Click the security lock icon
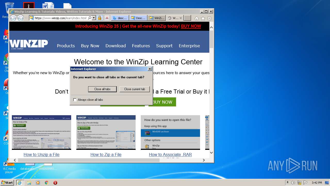This screenshot has width=330, height=186. (x=100, y=18)
